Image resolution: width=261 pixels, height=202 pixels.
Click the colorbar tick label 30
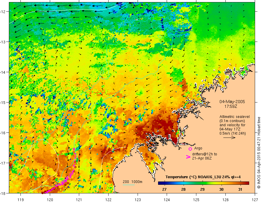coord(221,189)
